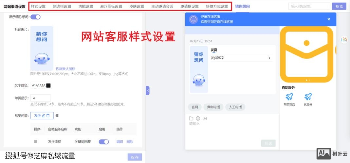Click the 保存 button

click(135, 157)
